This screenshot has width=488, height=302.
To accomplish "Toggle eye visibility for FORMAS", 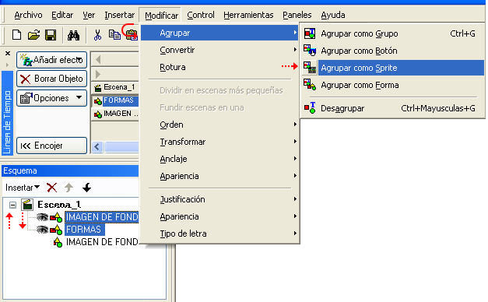I will 42,230.
